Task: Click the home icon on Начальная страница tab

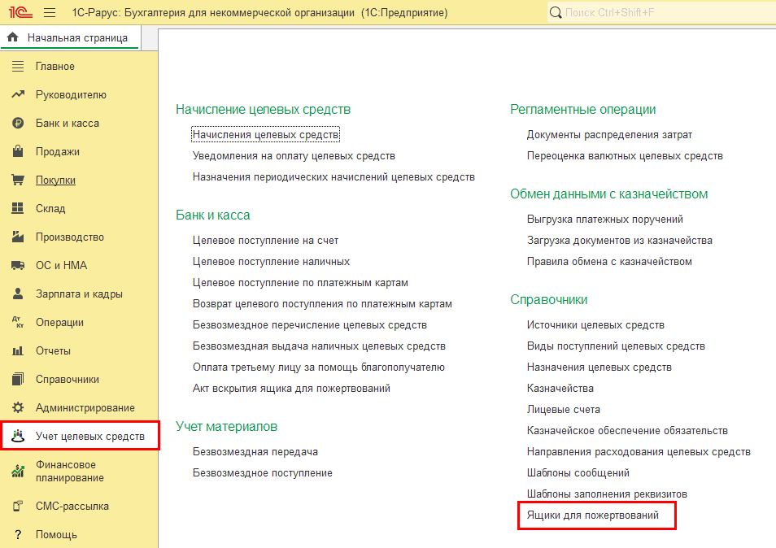Action: 13,37
